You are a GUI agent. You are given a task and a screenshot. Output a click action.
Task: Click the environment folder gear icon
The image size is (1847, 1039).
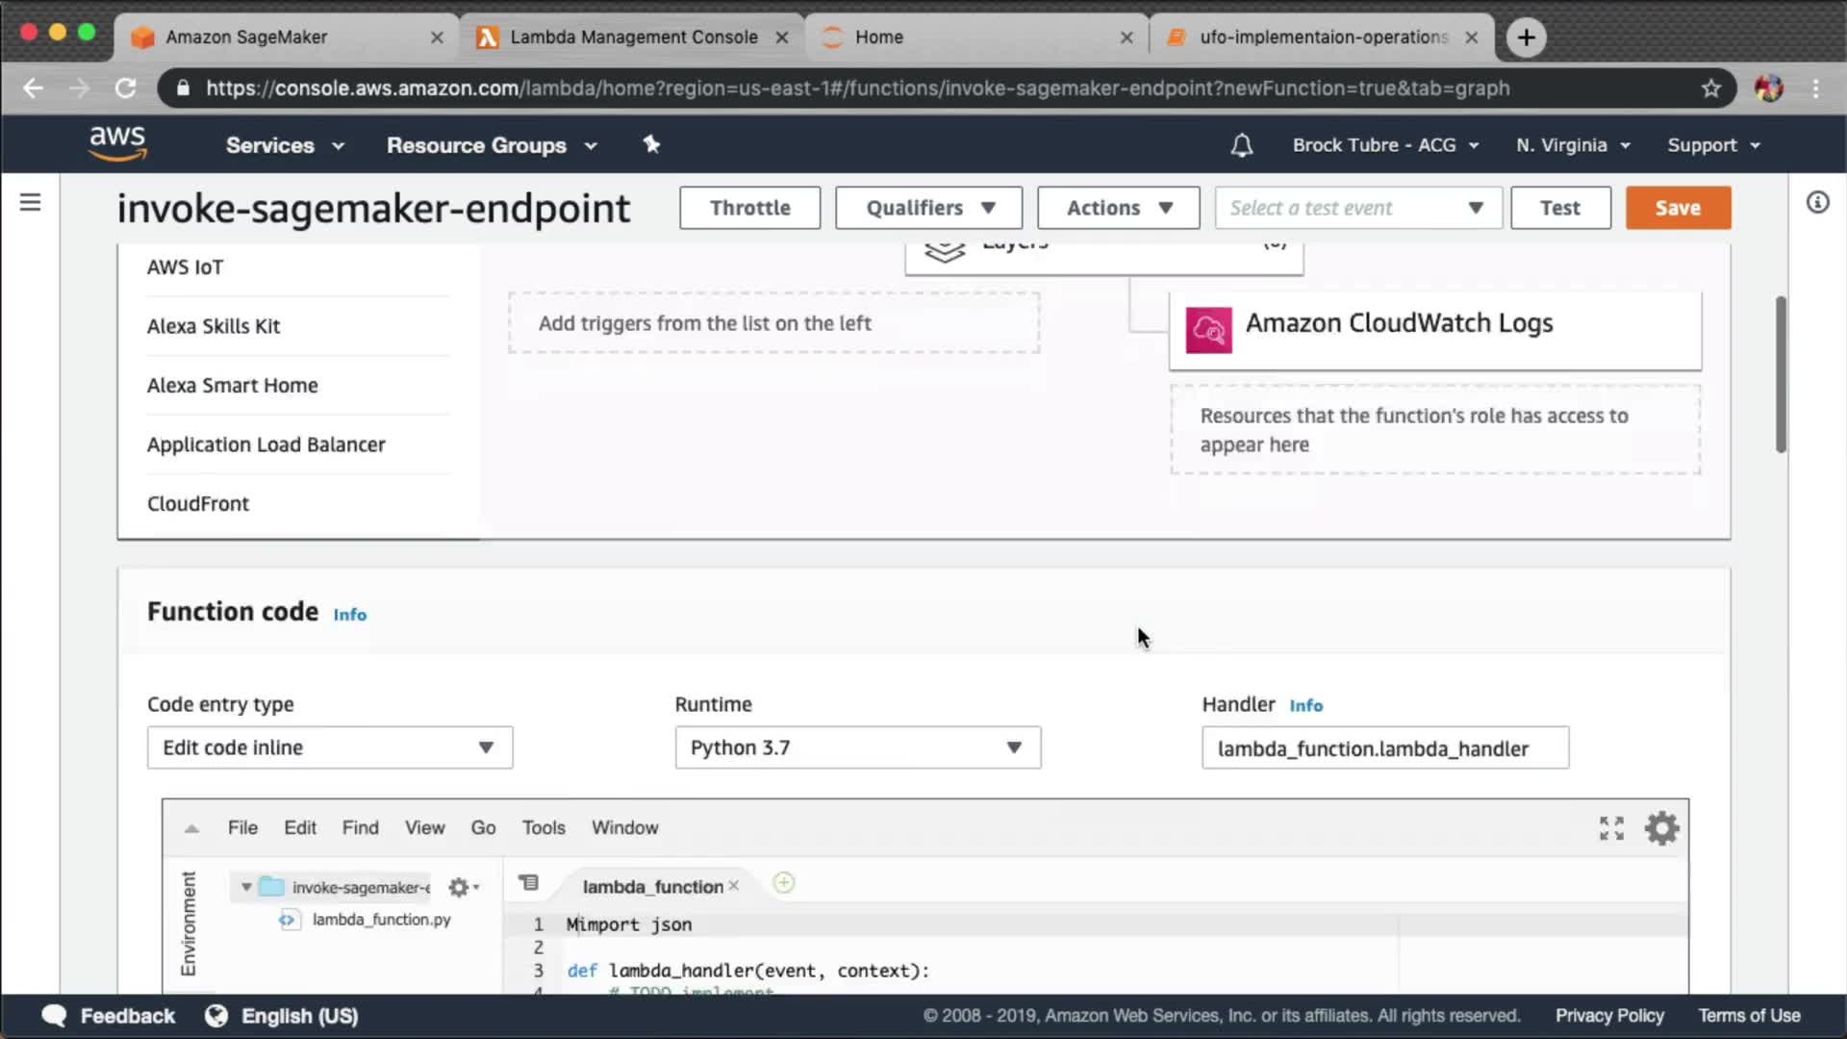pos(460,887)
